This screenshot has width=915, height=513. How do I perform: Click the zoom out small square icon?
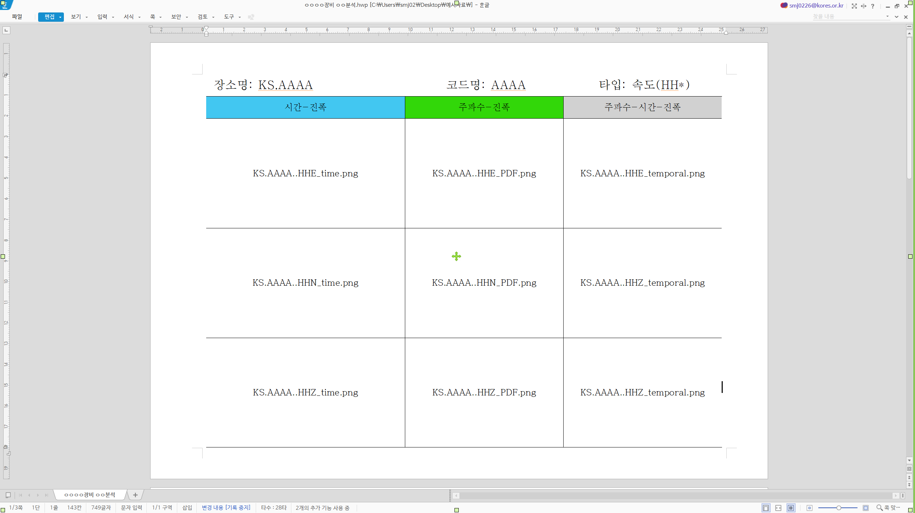pyautogui.click(x=809, y=508)
